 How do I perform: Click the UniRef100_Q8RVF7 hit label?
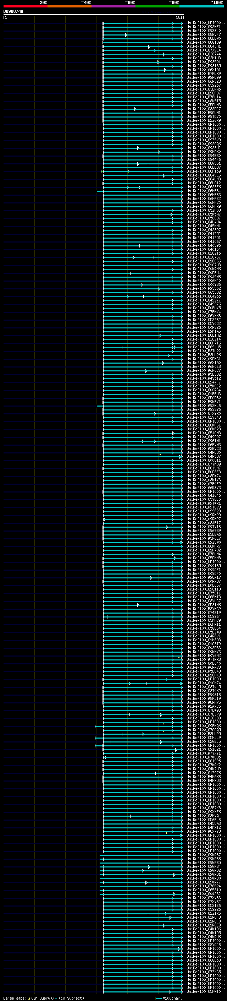pos(204,34)
